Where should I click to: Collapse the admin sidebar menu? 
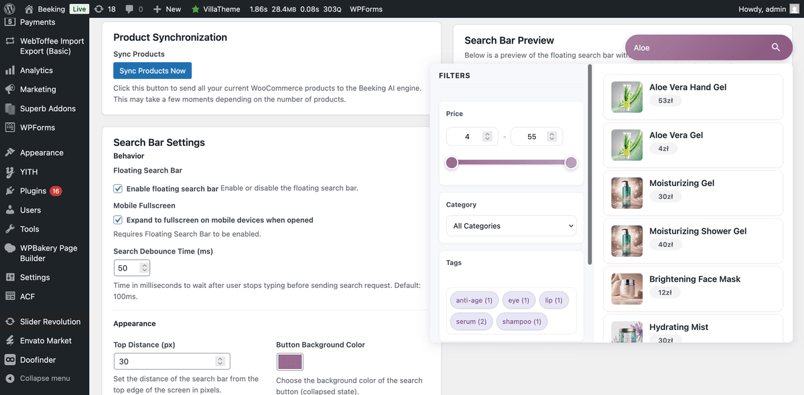44,378
